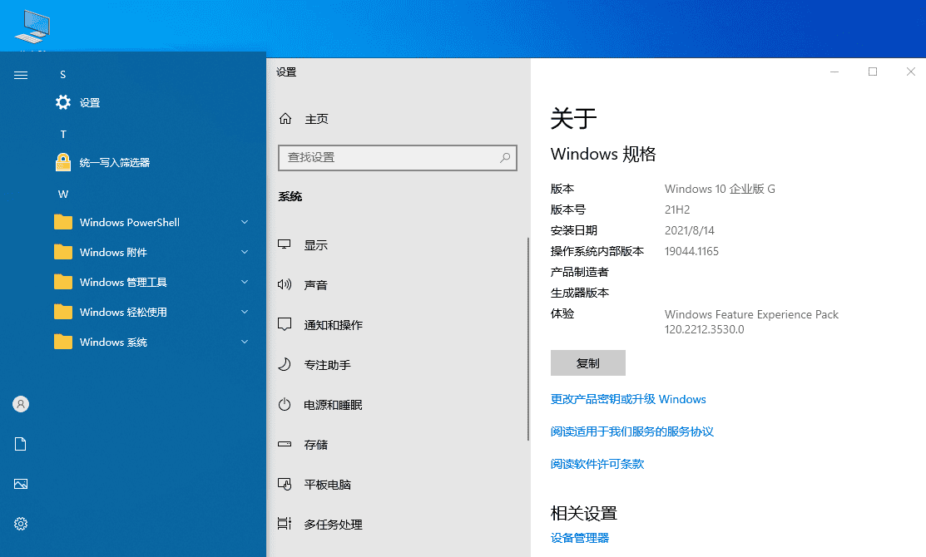Select 显示 in settings sidebar
The width and height of the screenshot is (926, 557).
pos(315,245)
